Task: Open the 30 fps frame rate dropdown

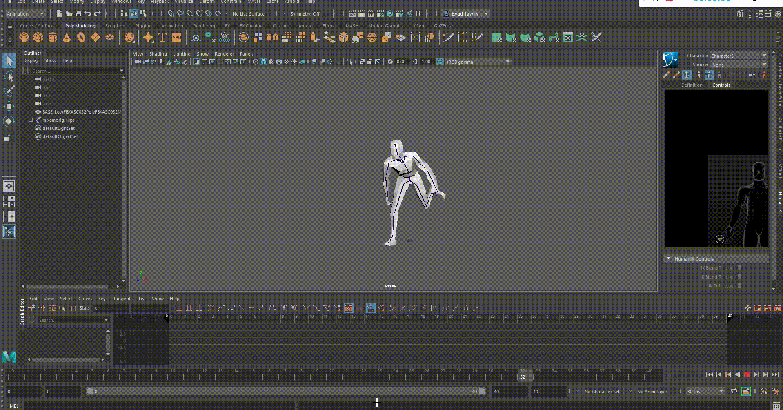Action: click(705, 391)
